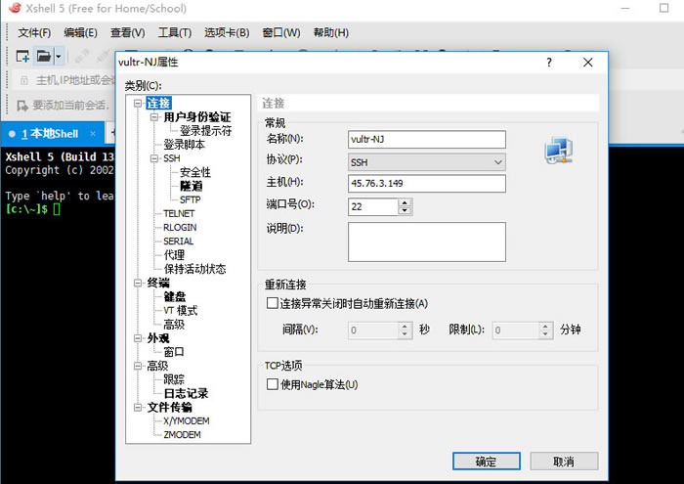Collapse the 终端 tree node

pyautogui.click(x=138, y=283)
